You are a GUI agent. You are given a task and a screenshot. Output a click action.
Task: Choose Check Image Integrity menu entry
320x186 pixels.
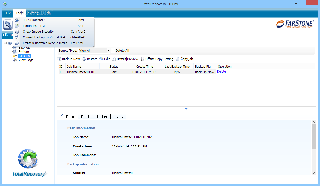pyautogui.click(x=54, y=32)
